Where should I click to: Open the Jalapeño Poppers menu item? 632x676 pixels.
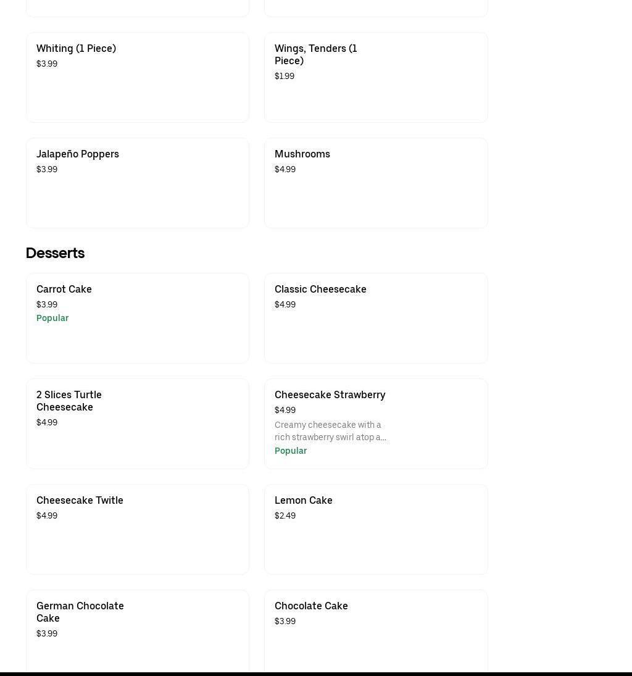click(x=138, y=183)
